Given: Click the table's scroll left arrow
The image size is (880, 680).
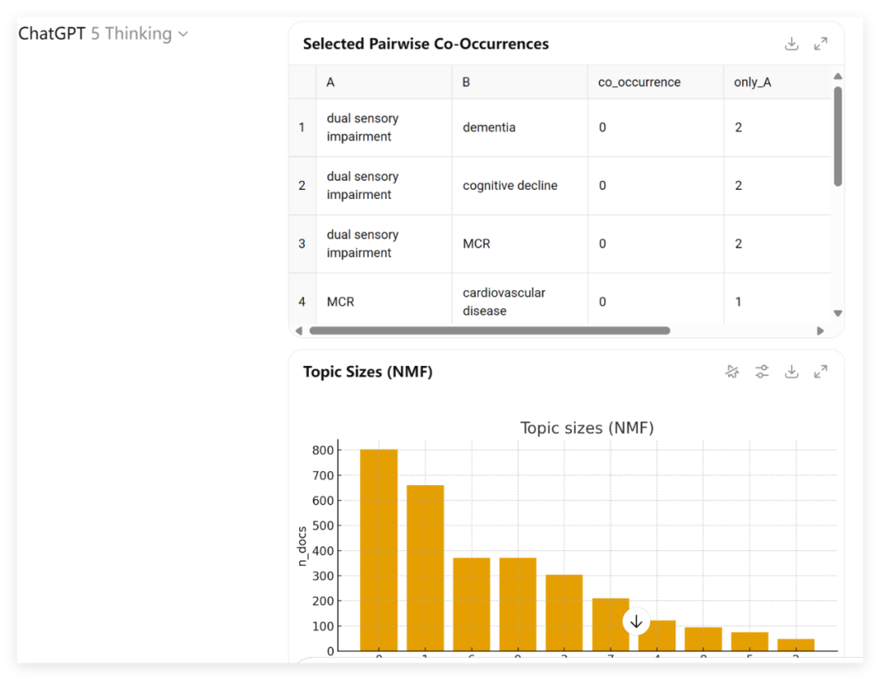Looking at the screenshot, I should (x=298, y=331).
